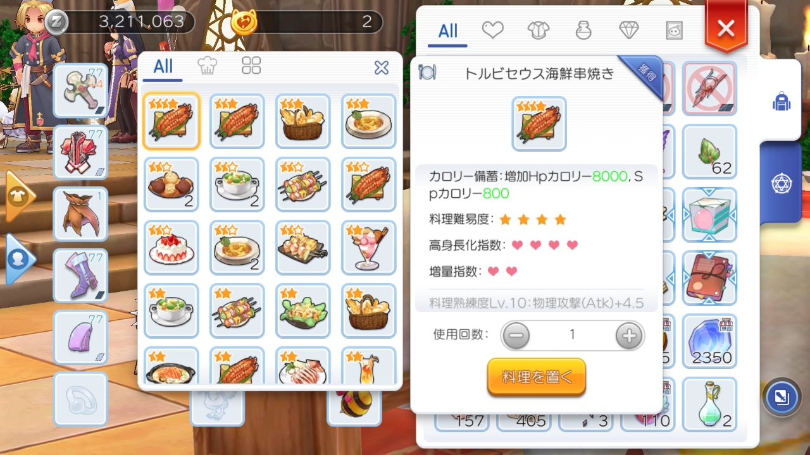Open the four-squares grid tab in food panel
Image resolution: width=810 pixels, height=455 pixels.
point(251,66)
